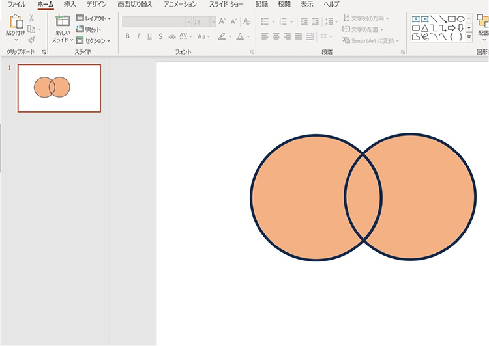Select the oval shape in shapes gallery
Viewport: 489px width, 346px height.
tap(460, 19)
